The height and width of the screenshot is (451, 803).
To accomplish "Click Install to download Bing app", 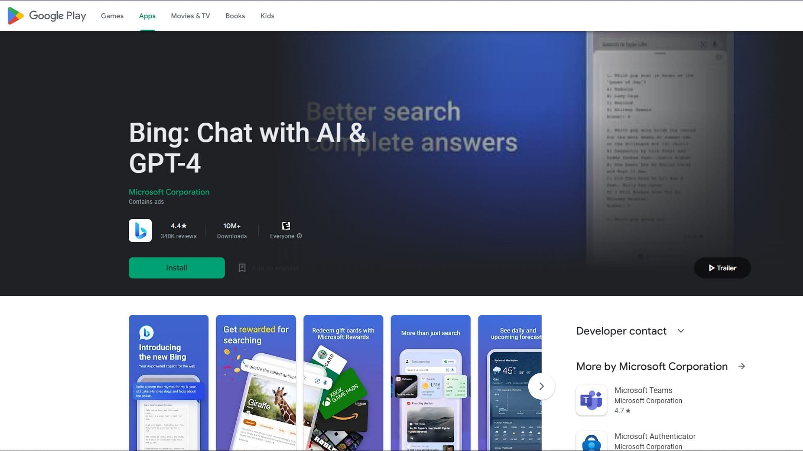I will pyautogui.click(x=176, y=268).
